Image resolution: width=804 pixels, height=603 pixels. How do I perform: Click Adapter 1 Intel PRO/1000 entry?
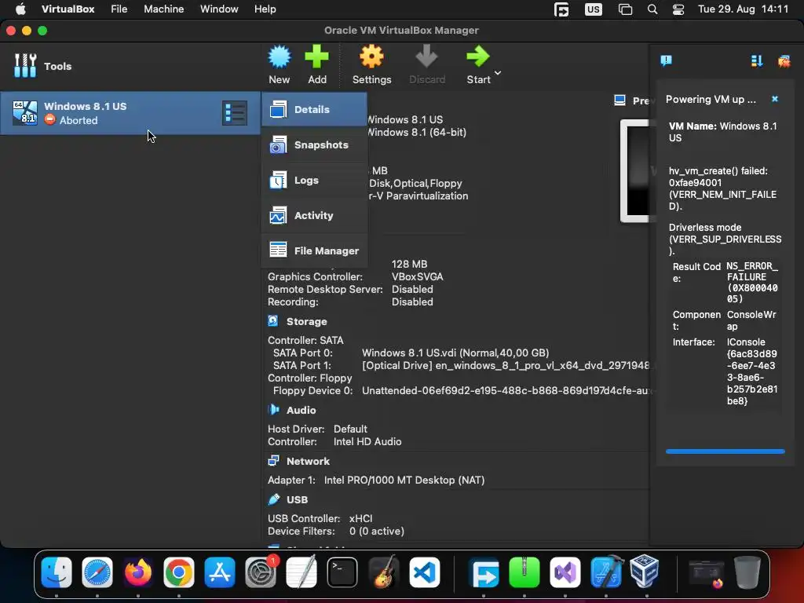point(404,480)
